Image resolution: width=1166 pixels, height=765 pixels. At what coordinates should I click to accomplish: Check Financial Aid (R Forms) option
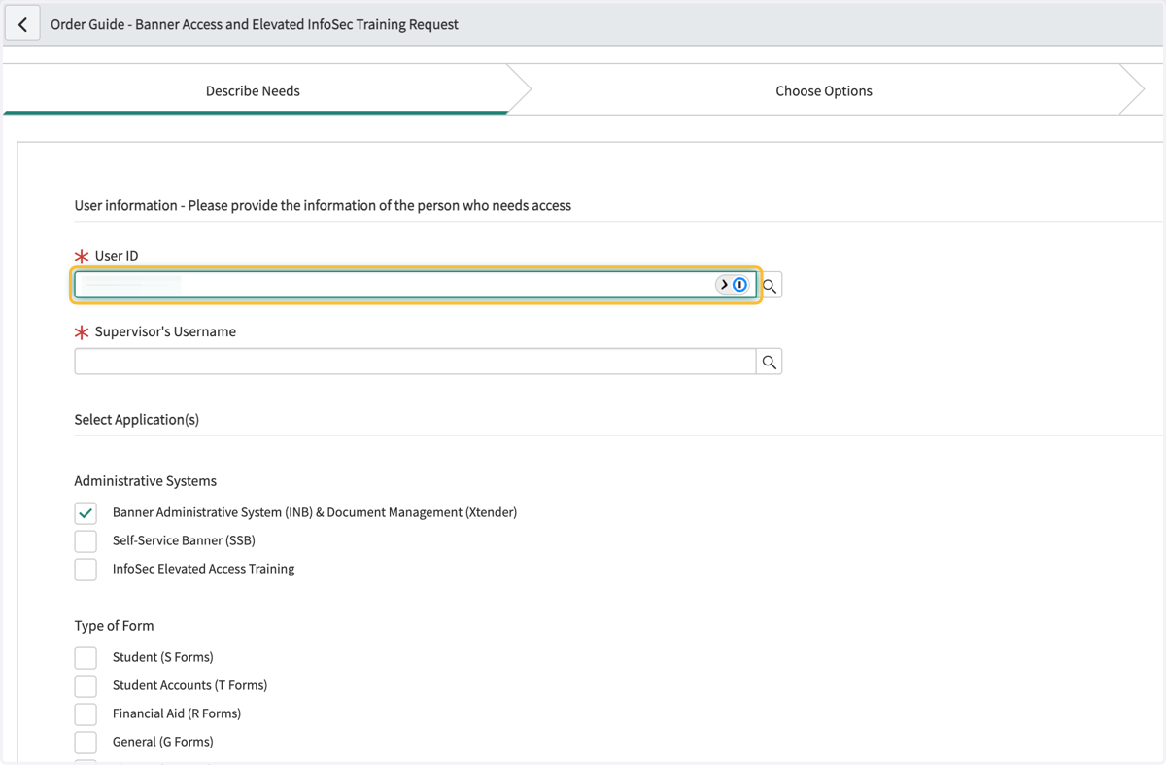coord(86,713)
